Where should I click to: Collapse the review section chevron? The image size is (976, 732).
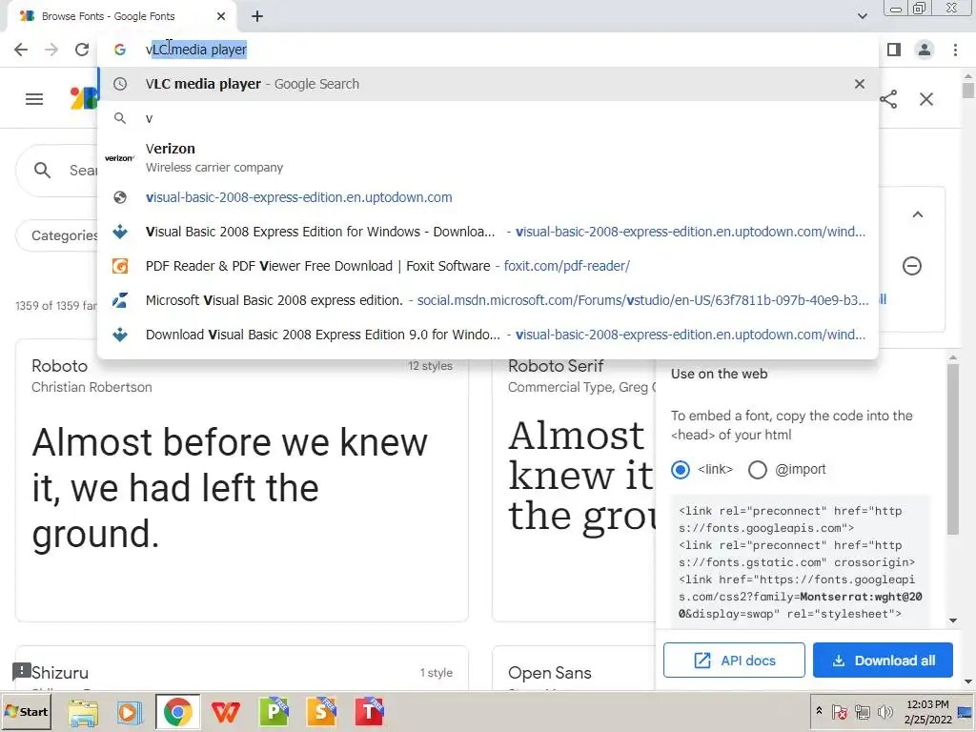coord(918,214)
